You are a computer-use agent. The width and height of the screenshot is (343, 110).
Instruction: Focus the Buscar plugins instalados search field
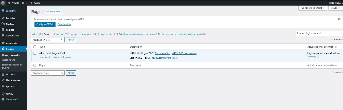tap(319, 33)
